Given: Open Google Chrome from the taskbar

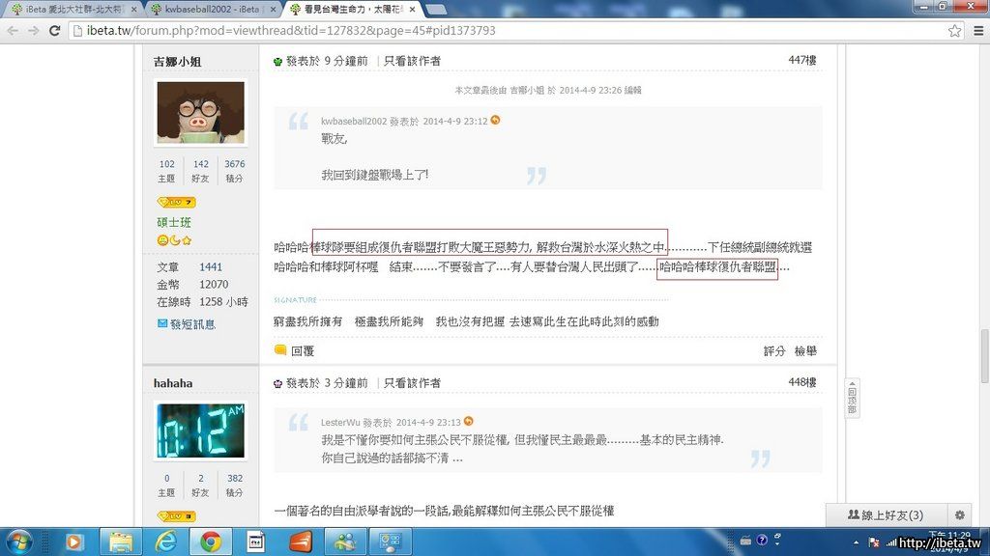Looking at the screenshot, I should [211, 542].
